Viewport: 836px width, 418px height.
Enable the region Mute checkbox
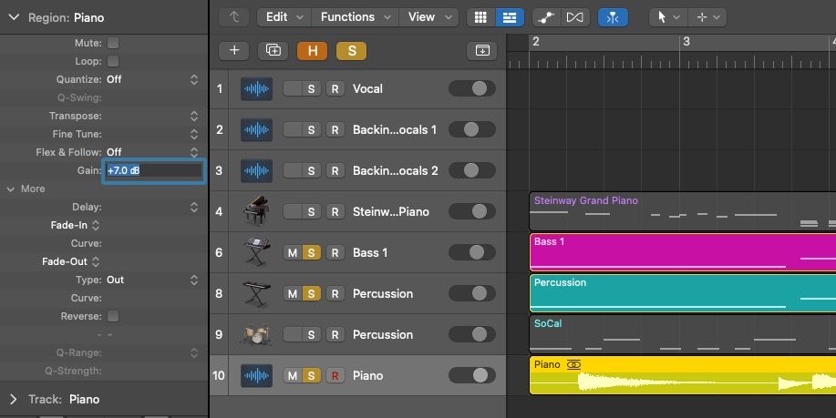click(x=113, y=43)
